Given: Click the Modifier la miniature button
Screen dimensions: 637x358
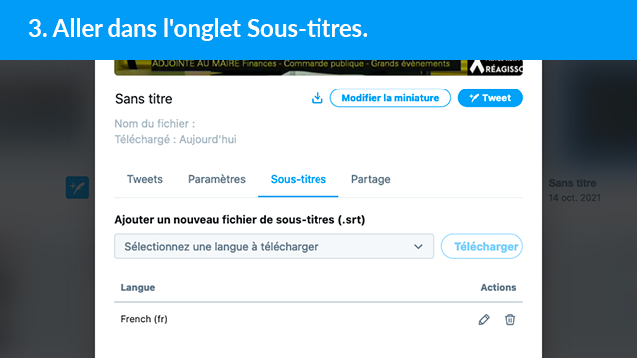Looking at the screenshot, I should click(390, 98).
